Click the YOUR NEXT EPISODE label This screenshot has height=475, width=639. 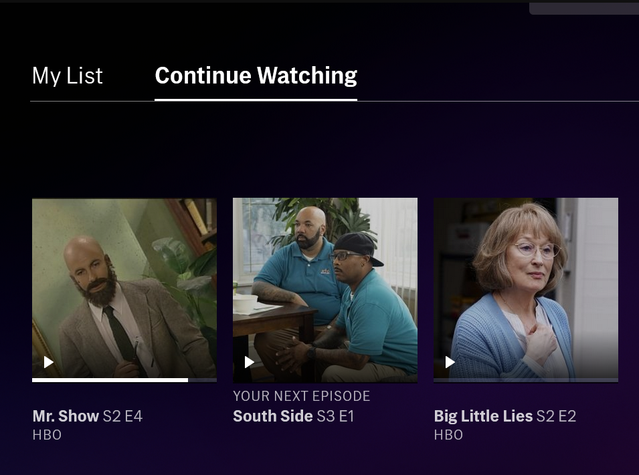point(302,396)
